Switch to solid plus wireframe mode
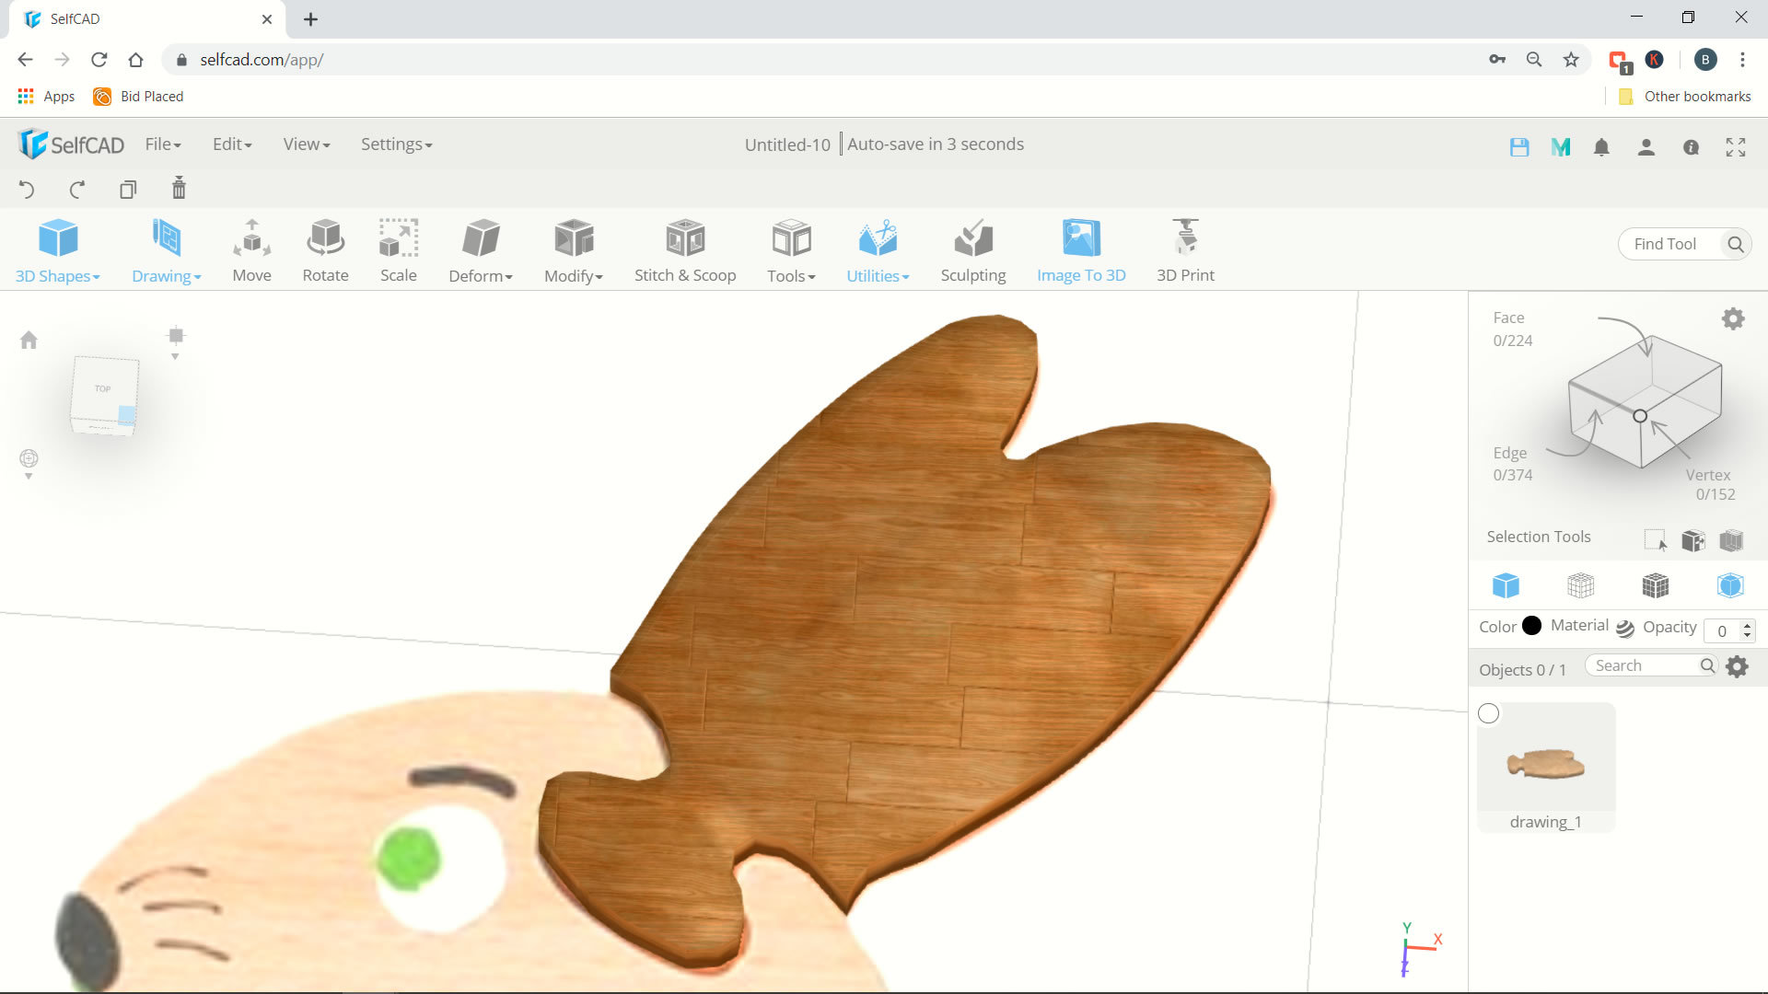Image resolution: width=1768 pixels, height=994 pixels. (x=1655, y=585)
